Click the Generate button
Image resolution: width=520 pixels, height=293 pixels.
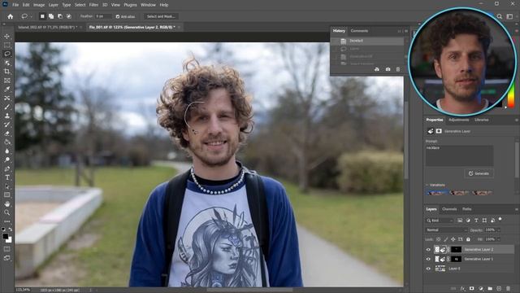click(x=479, y=173)
